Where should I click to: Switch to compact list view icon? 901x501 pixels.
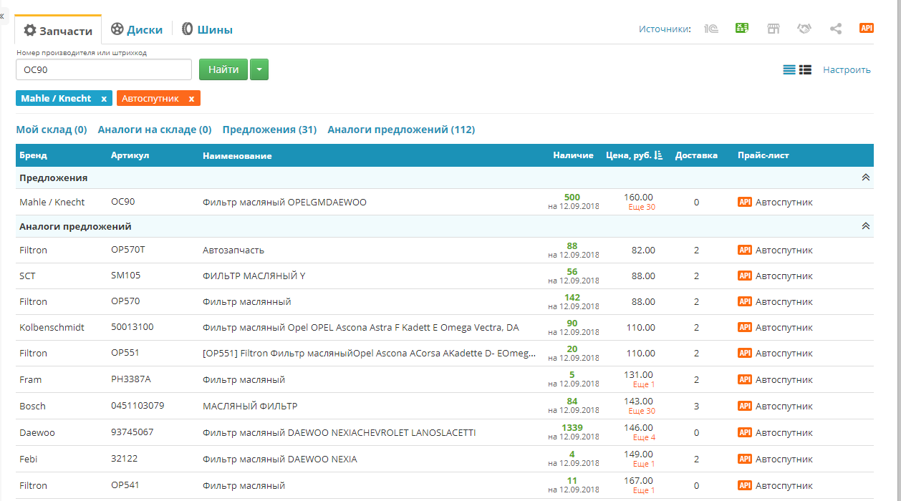[x=789, y=70]
